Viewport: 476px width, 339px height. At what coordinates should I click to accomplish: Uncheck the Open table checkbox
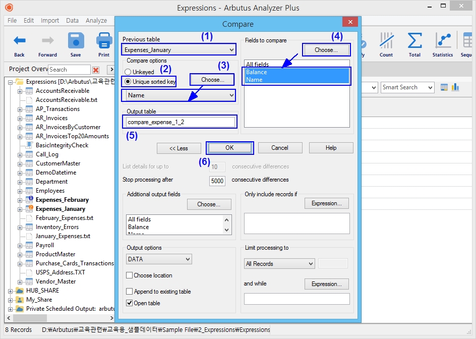(129, 303)
